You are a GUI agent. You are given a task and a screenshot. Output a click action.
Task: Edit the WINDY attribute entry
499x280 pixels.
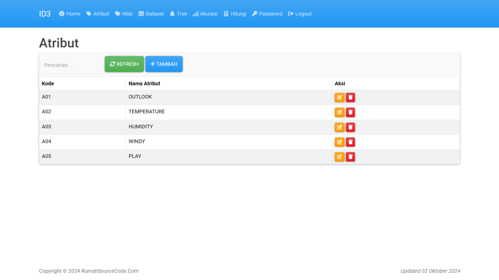tap(339, 142)
